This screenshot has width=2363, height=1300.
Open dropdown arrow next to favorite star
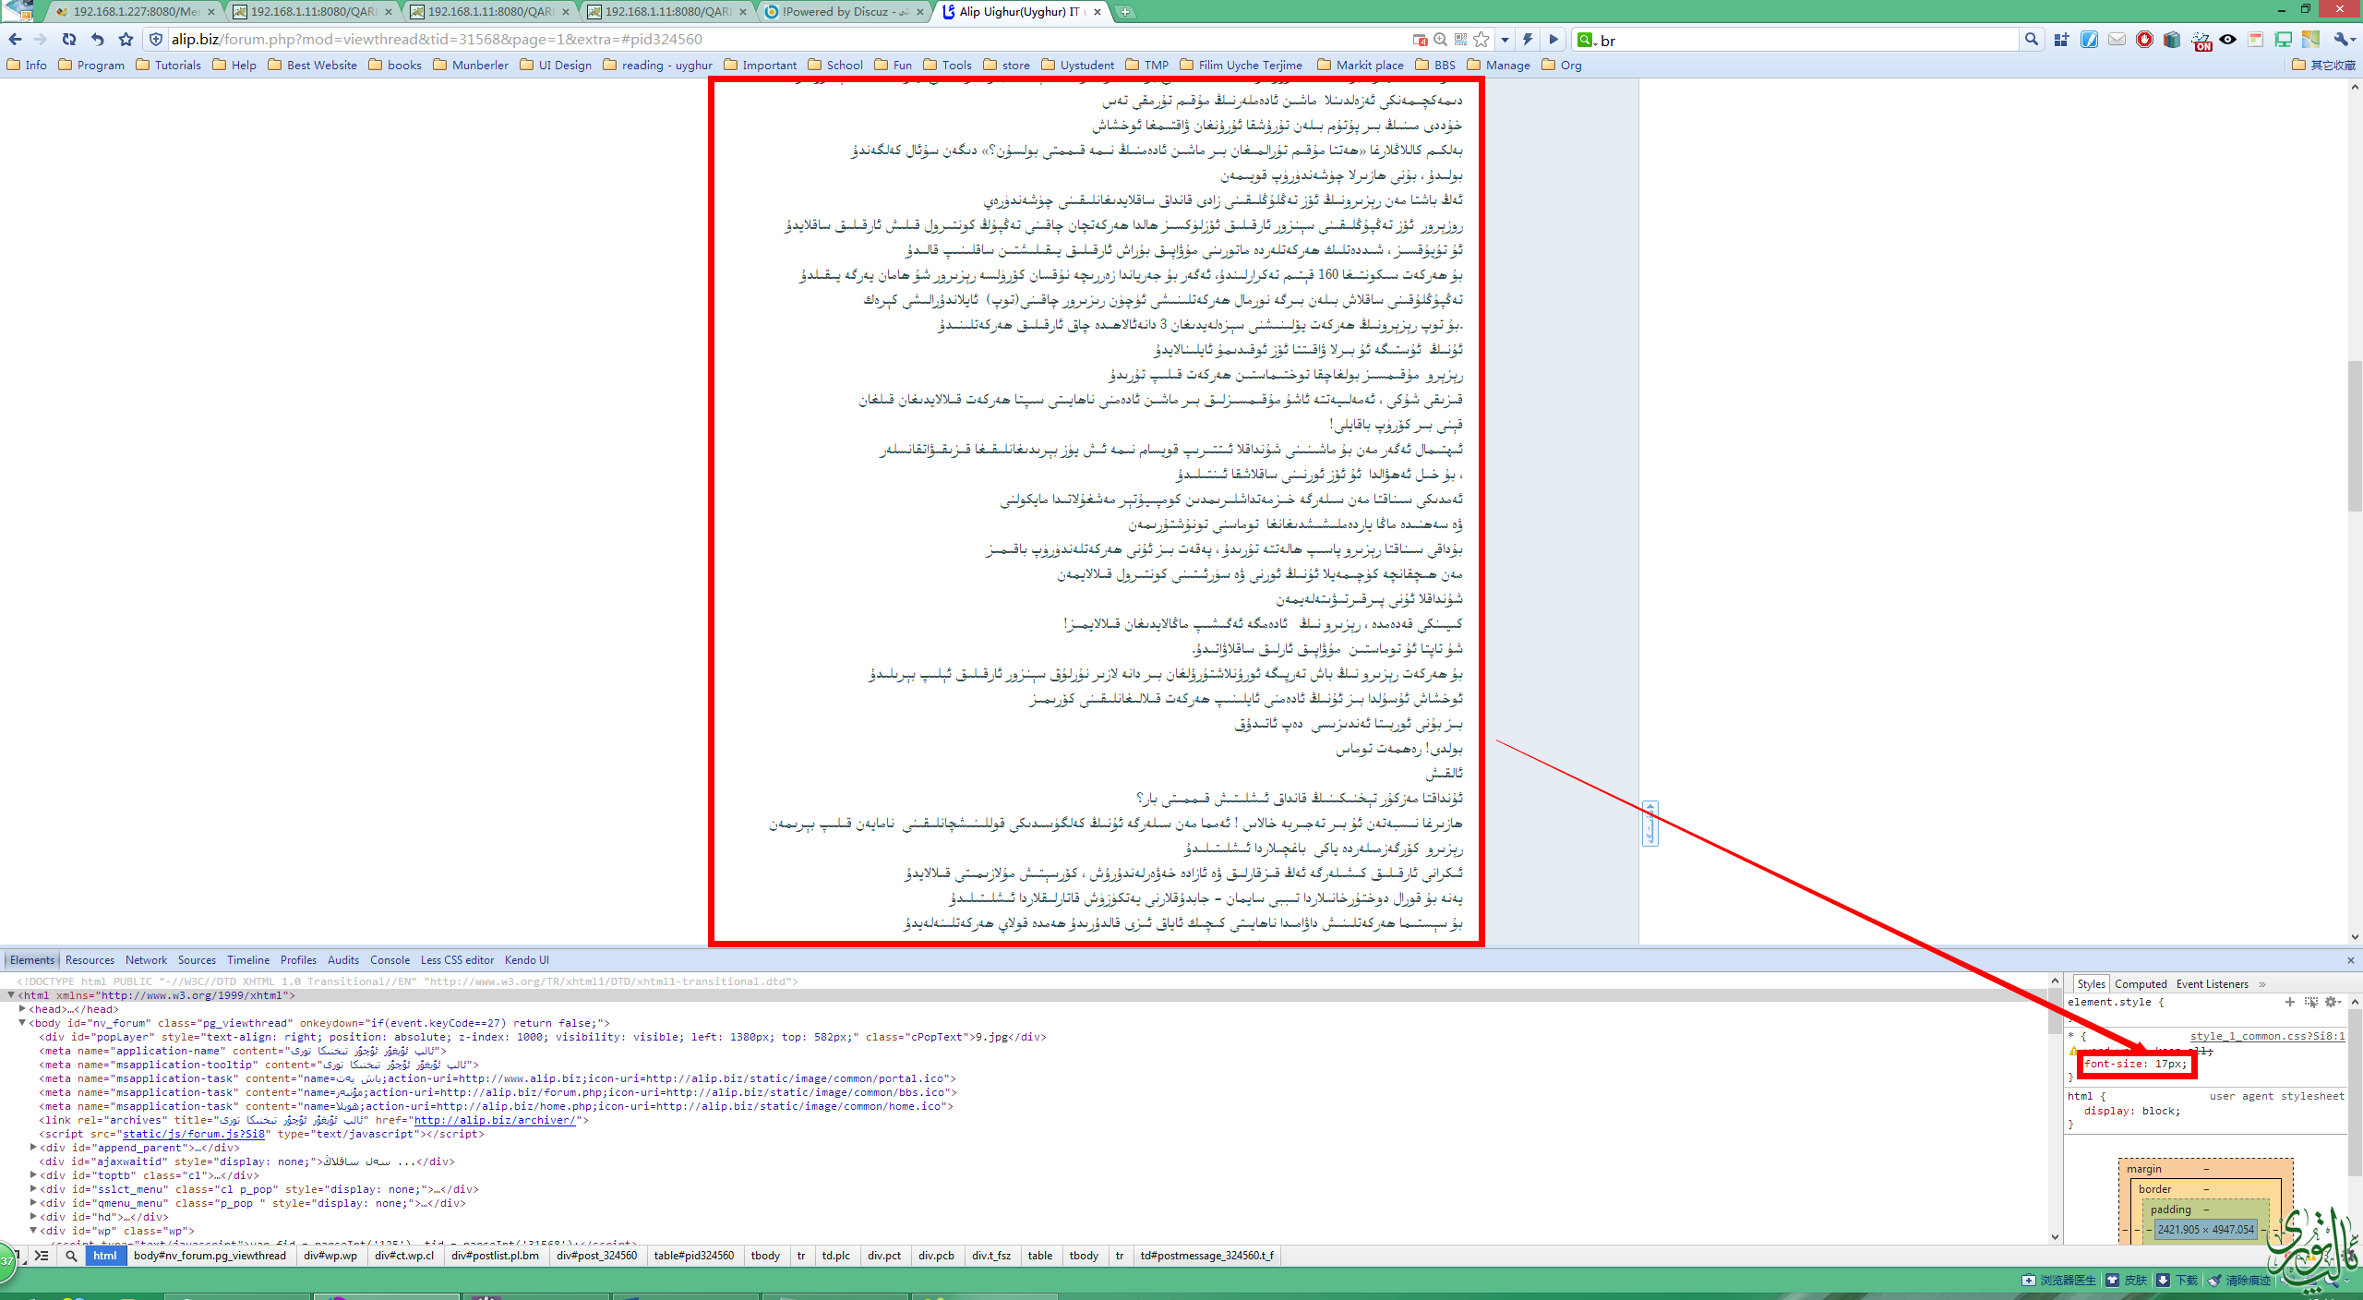pyautogui.click(x=1505, y=40)
